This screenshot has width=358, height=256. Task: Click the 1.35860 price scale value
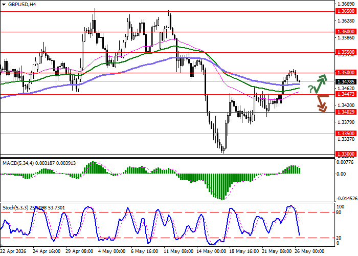point(346,38)
